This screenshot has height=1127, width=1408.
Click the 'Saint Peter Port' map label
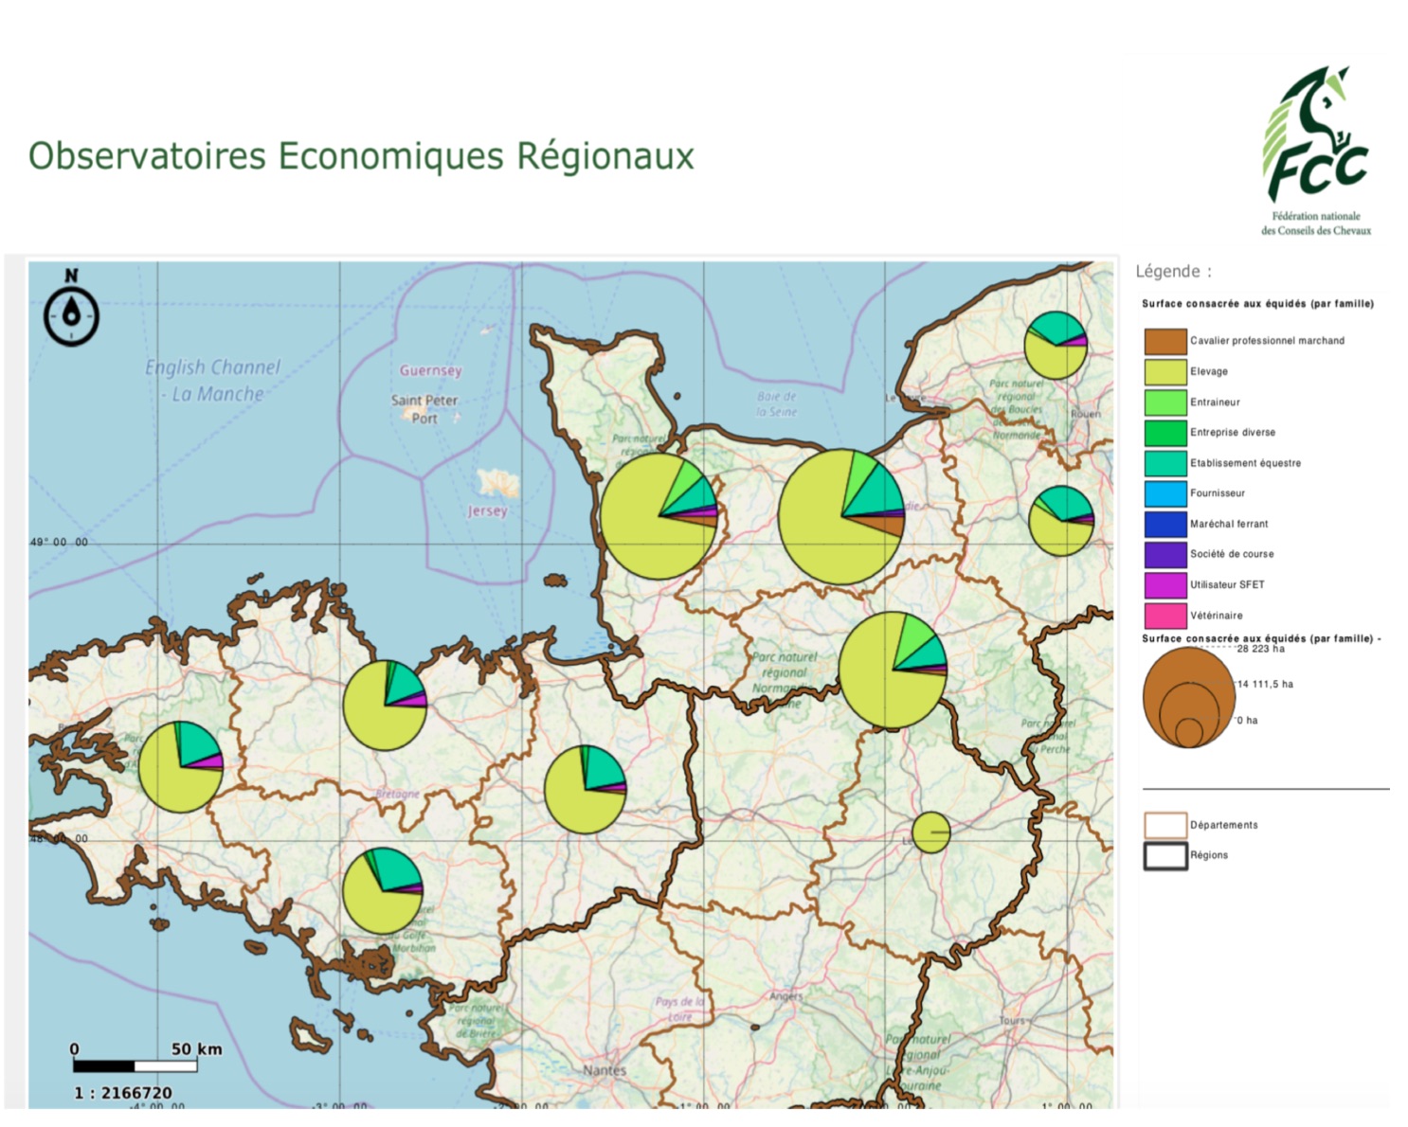pos(424,409)
